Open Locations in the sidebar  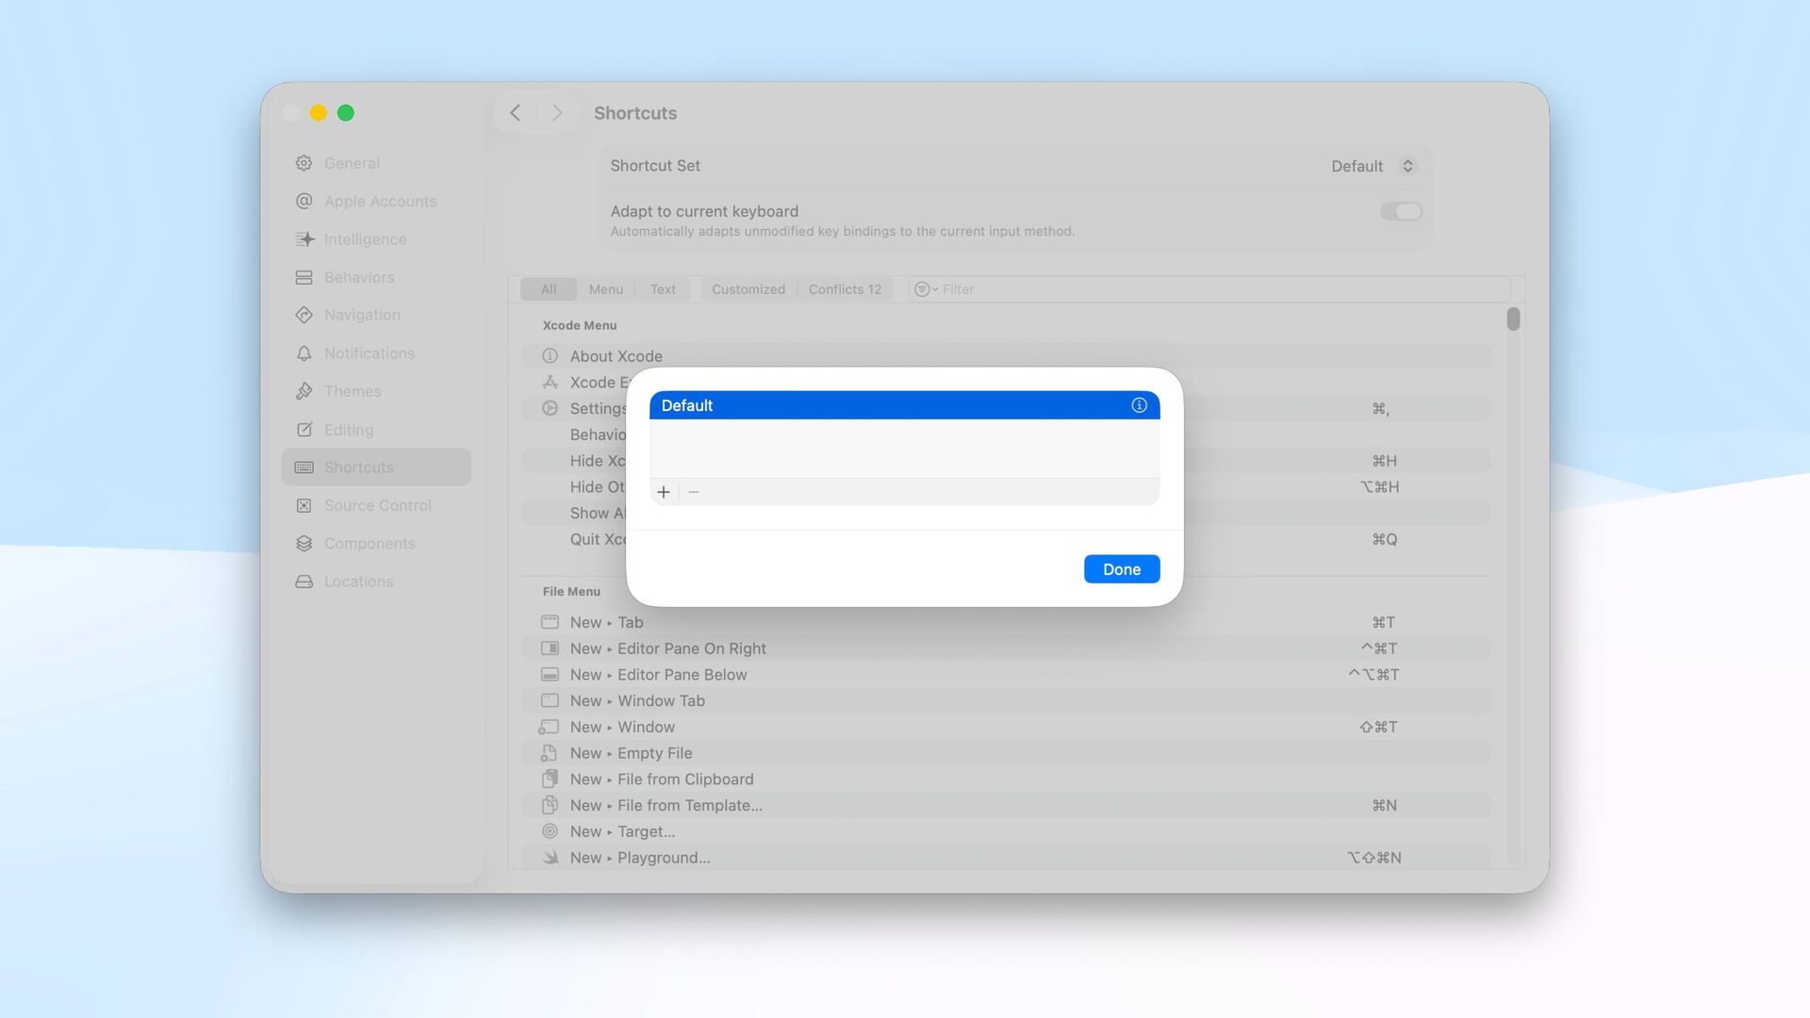click(358, 582)
